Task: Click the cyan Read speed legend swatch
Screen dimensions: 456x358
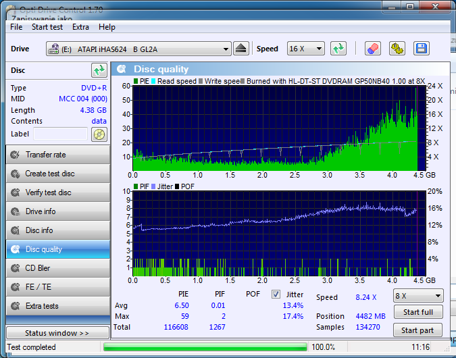Action: [x=153, y=81]
